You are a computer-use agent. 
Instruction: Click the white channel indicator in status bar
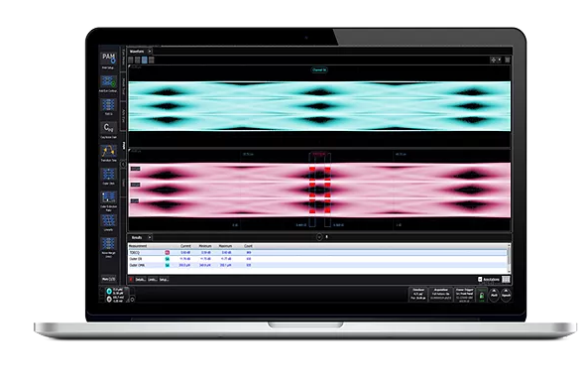pos(109,299)
